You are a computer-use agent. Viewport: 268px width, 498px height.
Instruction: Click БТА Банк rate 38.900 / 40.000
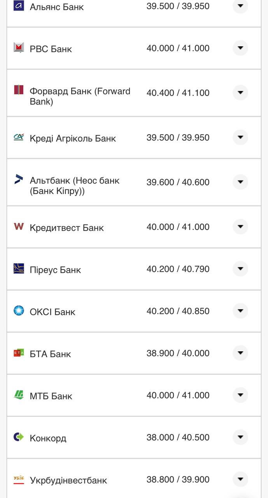[x=178, y=353]
